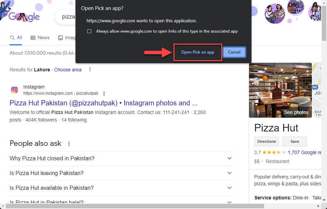Screen dimensions: 327x209
Task: Switch to the News tab
Action: pyautogui.click(x=40, y=38)
